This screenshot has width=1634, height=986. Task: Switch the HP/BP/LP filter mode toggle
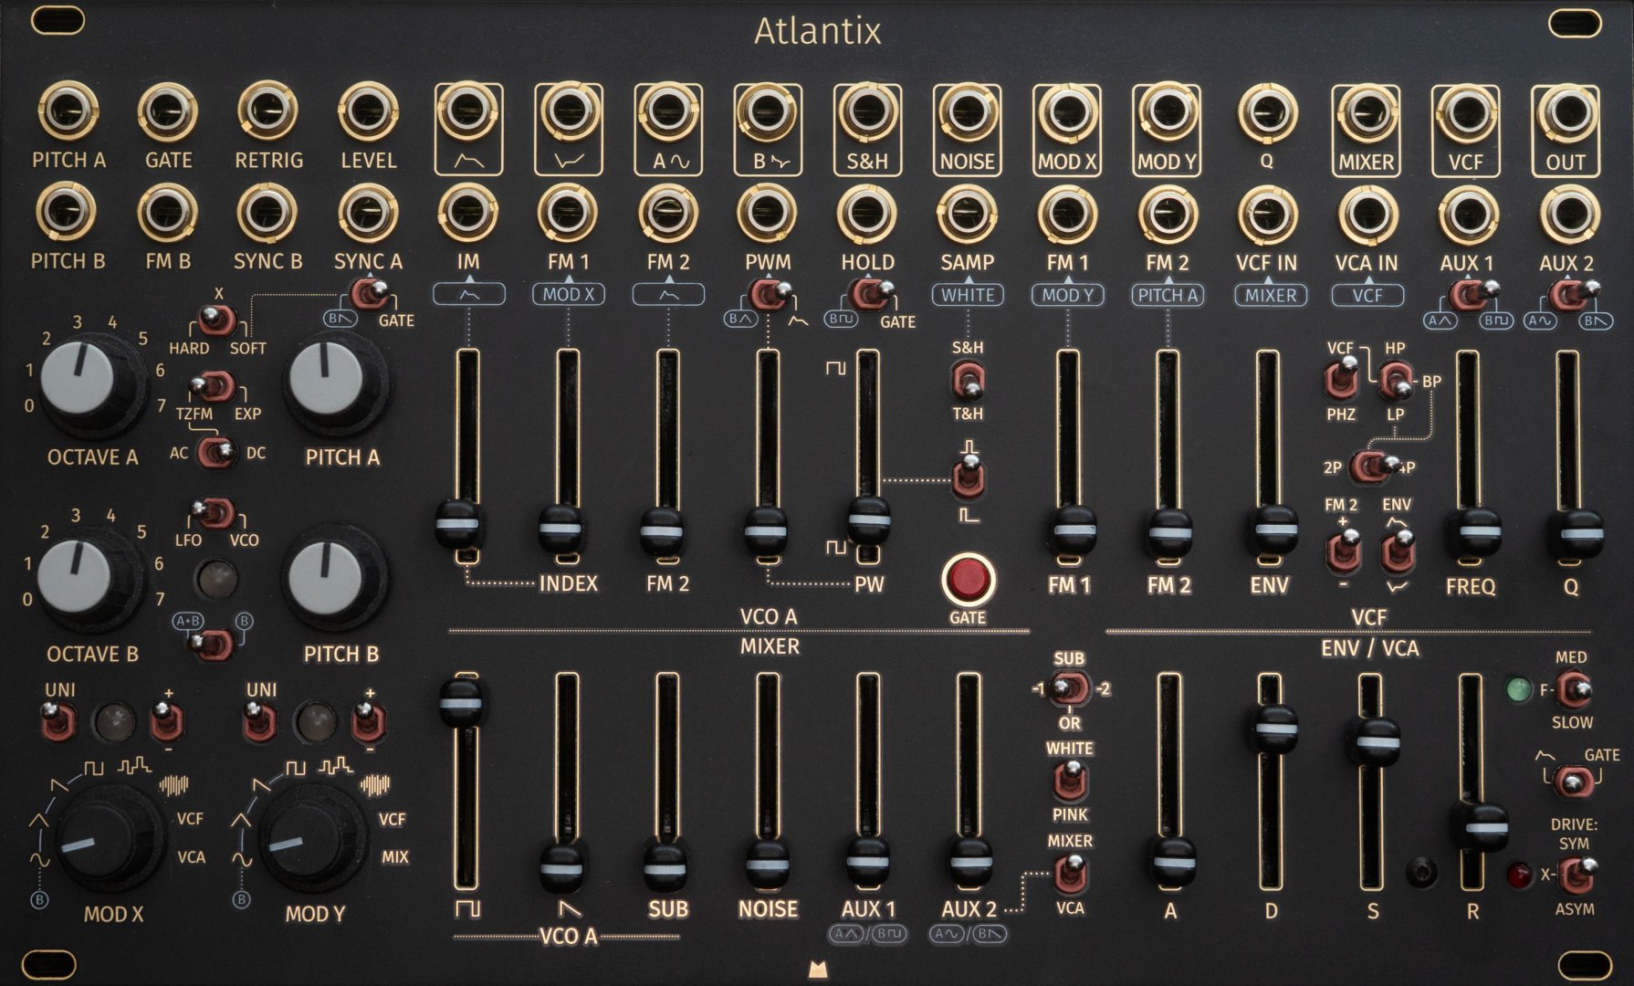[1395, 380]
